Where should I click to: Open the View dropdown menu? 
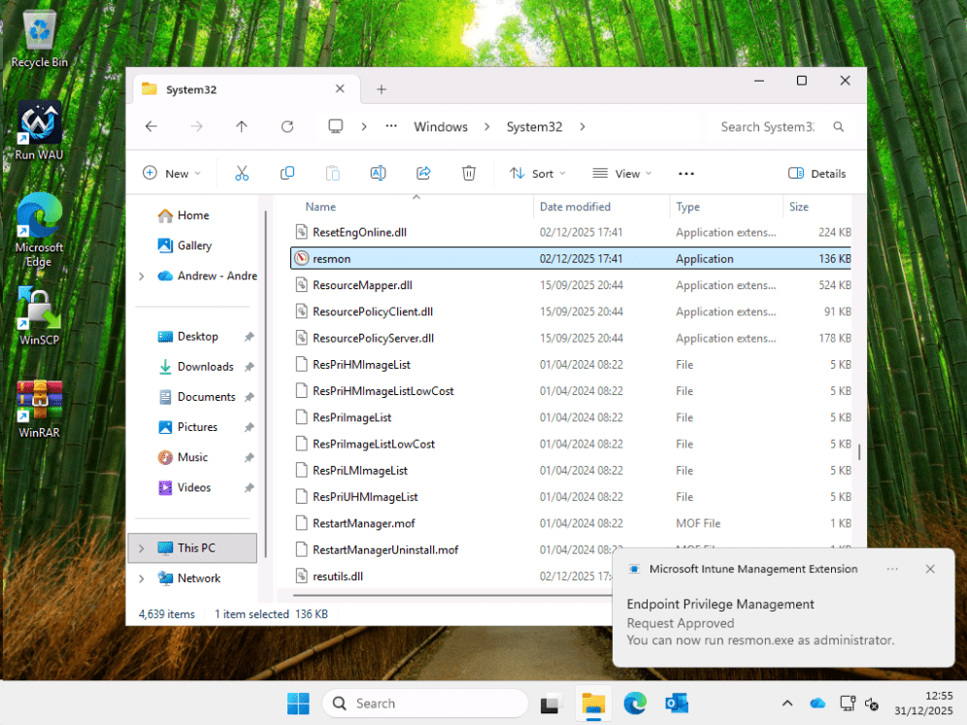coord(621,174)
